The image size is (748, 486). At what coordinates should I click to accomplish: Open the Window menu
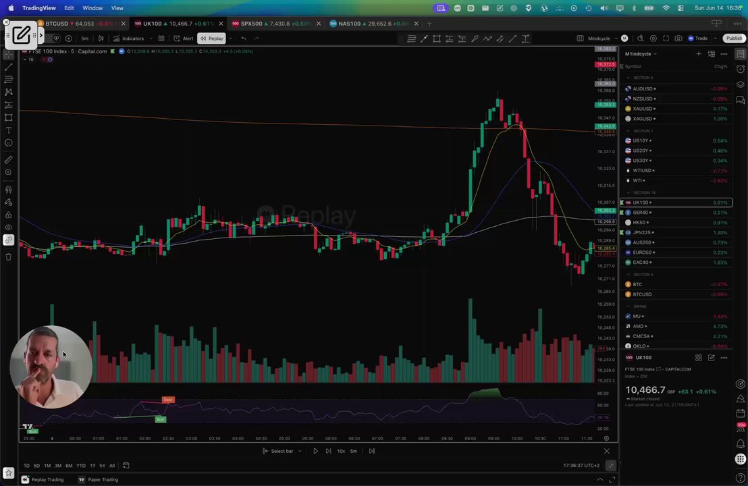pyautogui.click(x=92, y=8)
